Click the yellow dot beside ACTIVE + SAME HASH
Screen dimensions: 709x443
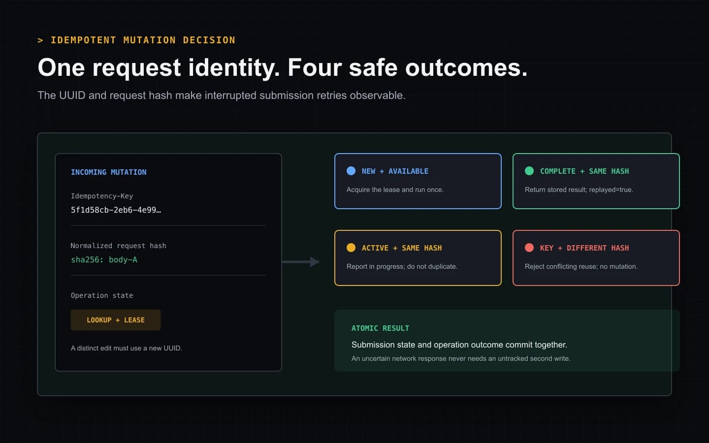pyautogui.click(x=351, y=248)
